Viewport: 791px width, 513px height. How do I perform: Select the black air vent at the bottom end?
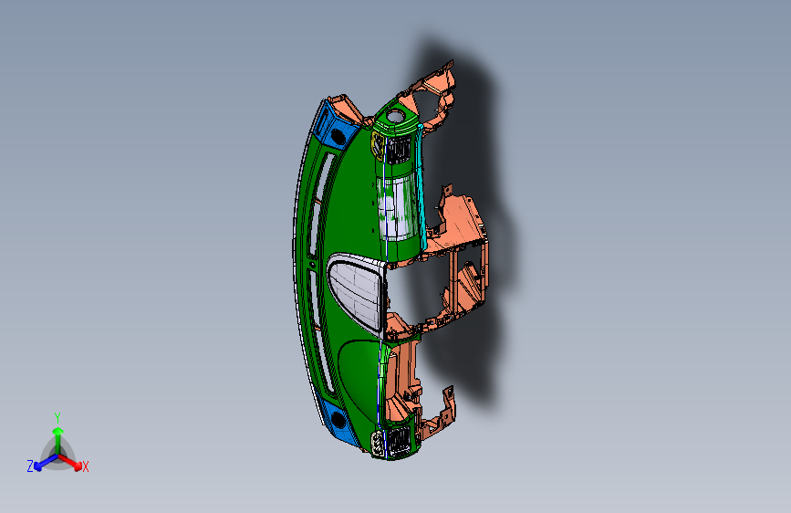coord(398,441)
